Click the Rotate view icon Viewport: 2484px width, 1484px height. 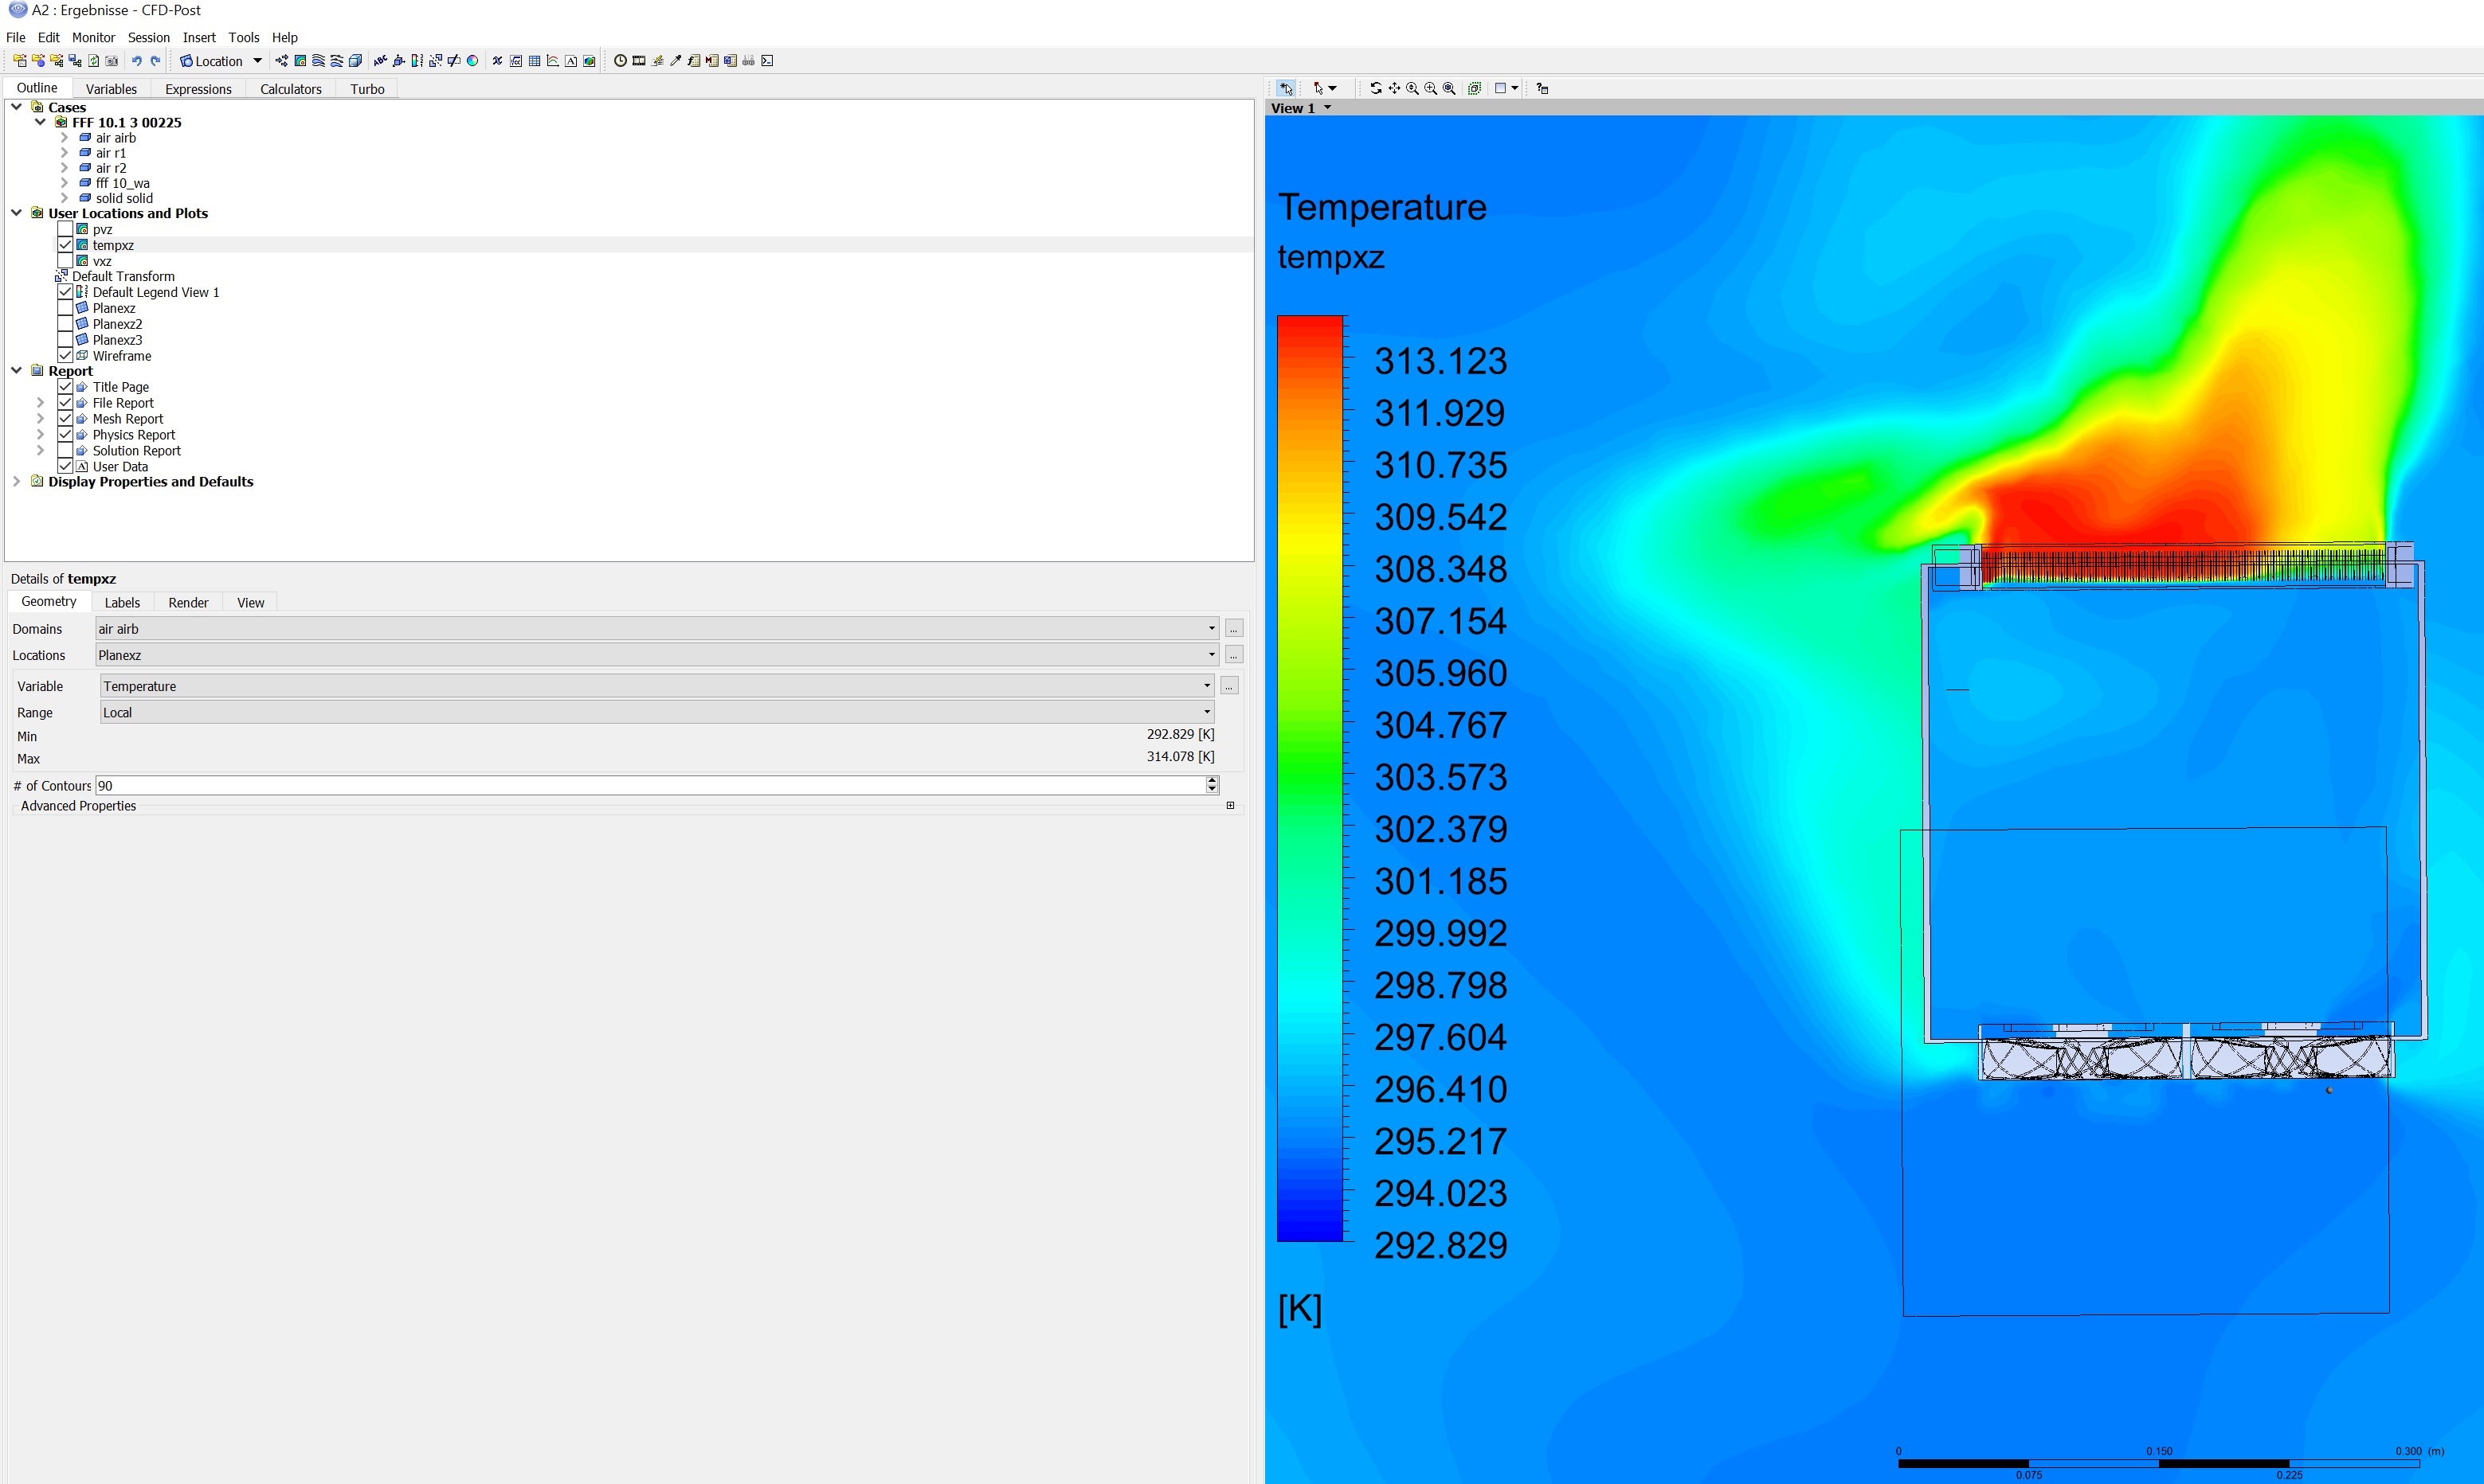[1376, 88]
